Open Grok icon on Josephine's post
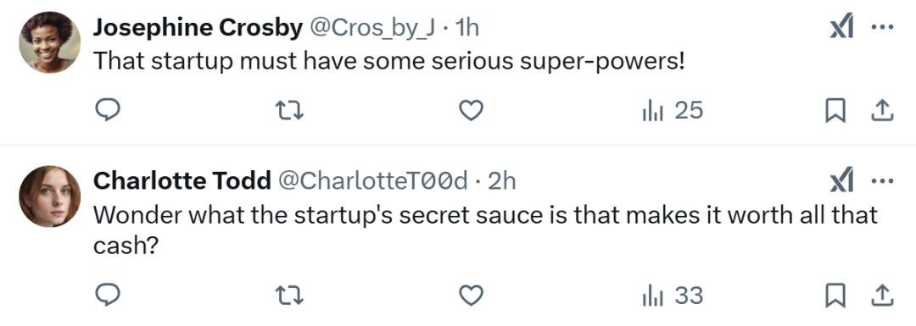The width and height of the screenshot is (916, 326). (842, 28)
